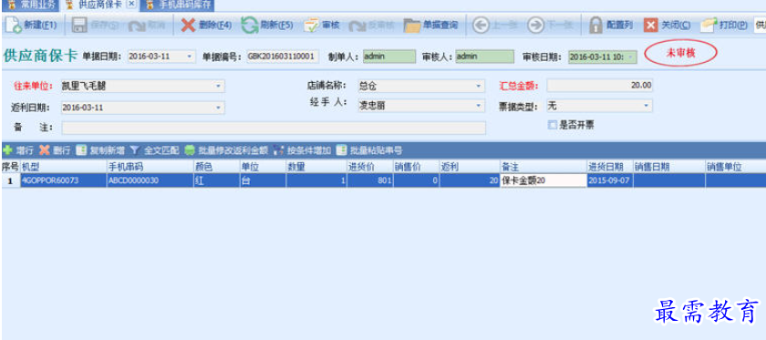
Task: Sort by 手机串码 column header
Action: coord(150,167)
